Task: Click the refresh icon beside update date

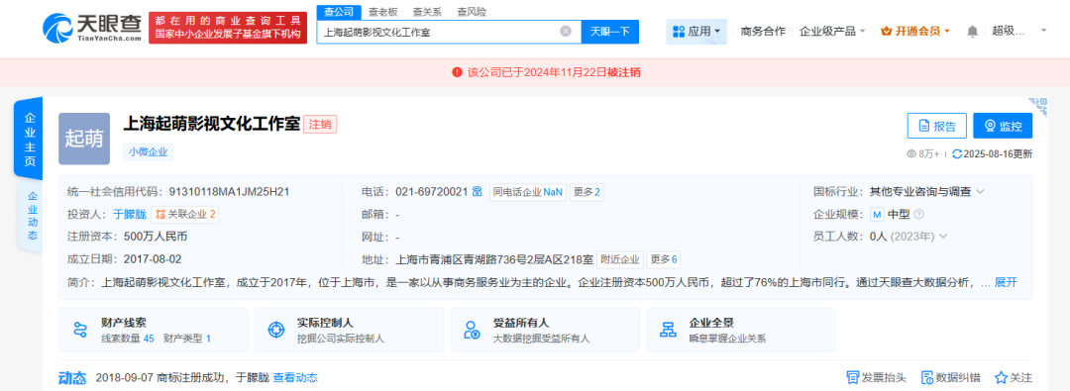Action: (957, 154)
